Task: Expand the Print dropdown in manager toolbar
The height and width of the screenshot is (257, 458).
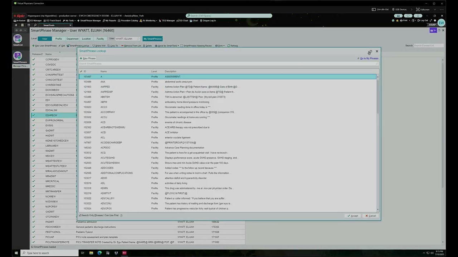Action: coord(219,46)
